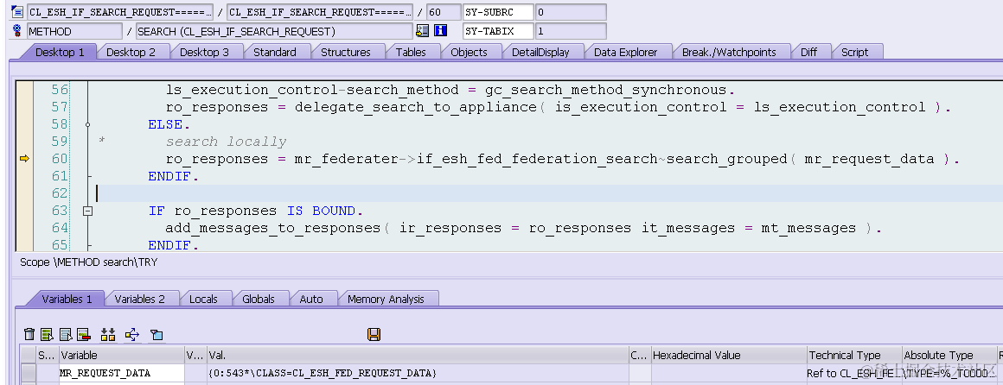Click line number 57 in the gutter
Viewport: 1003px width, 385px height.
click(59, 107)
